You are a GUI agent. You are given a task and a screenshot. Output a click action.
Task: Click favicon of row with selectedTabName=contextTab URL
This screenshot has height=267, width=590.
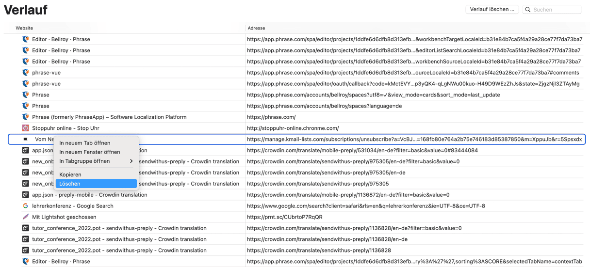tap(26, 261)
